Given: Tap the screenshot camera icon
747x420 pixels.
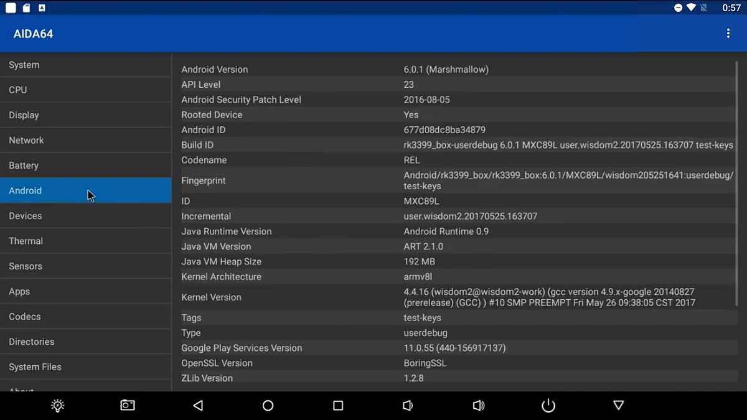Looking at the screenshot, I should tap(127, 405).
